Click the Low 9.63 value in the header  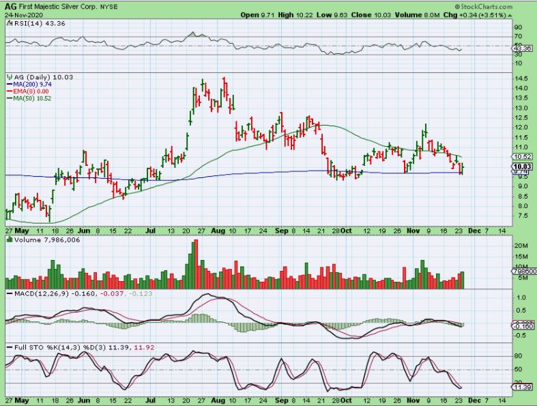click(x=332, y=15)
